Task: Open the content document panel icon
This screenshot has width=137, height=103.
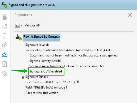Action: pos(5,64)
